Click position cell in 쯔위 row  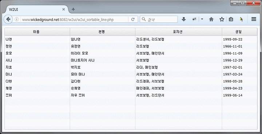(x=179, y=96)
